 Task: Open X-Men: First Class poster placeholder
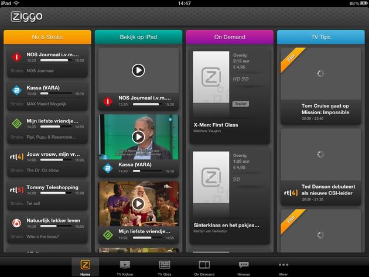pos(211,77)
